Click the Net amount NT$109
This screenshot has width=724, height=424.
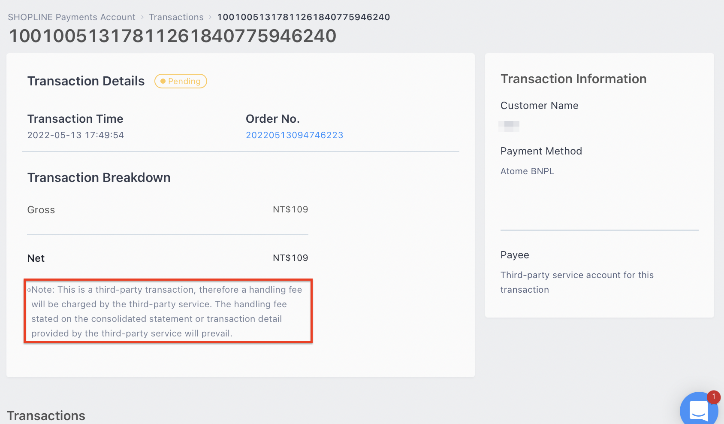coord(290,258)
